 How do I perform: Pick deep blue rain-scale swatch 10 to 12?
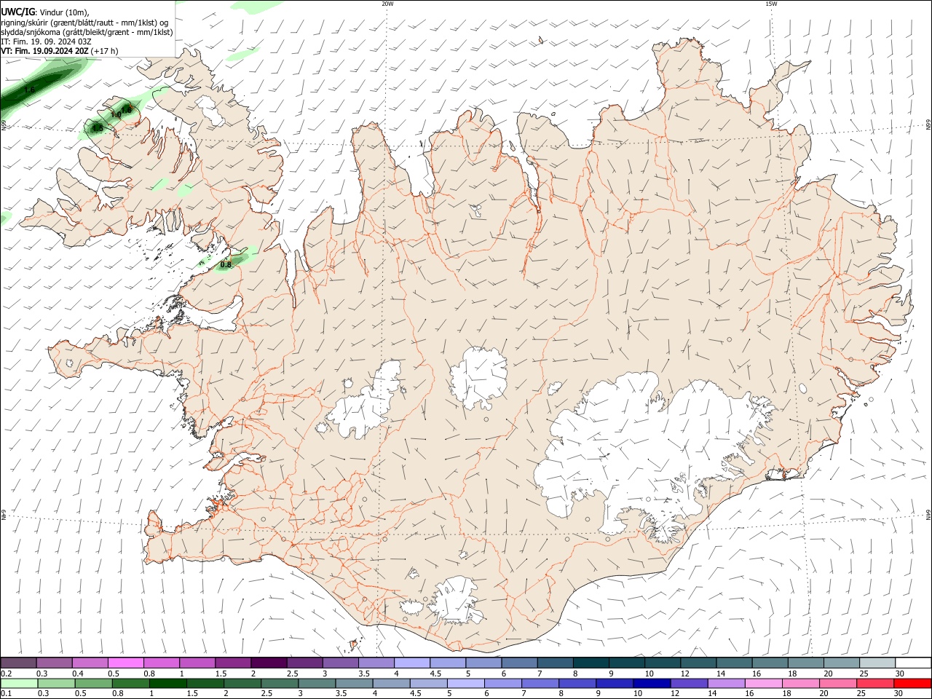click(651, 683)
